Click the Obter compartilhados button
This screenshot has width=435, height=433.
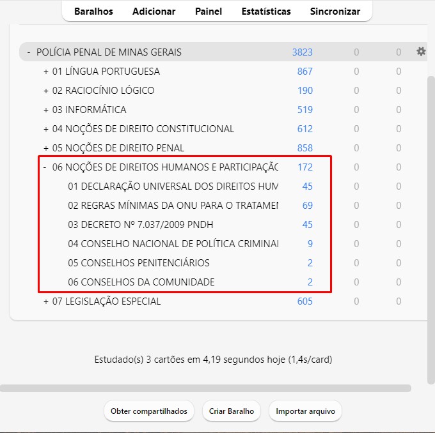pos(149,411)
